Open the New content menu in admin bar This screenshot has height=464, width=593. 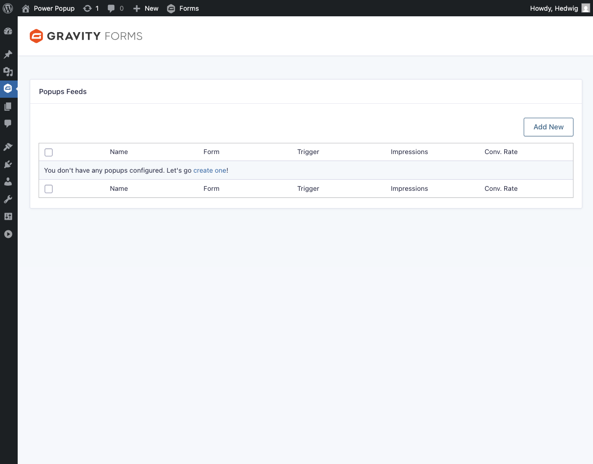(x=146, y=8)
